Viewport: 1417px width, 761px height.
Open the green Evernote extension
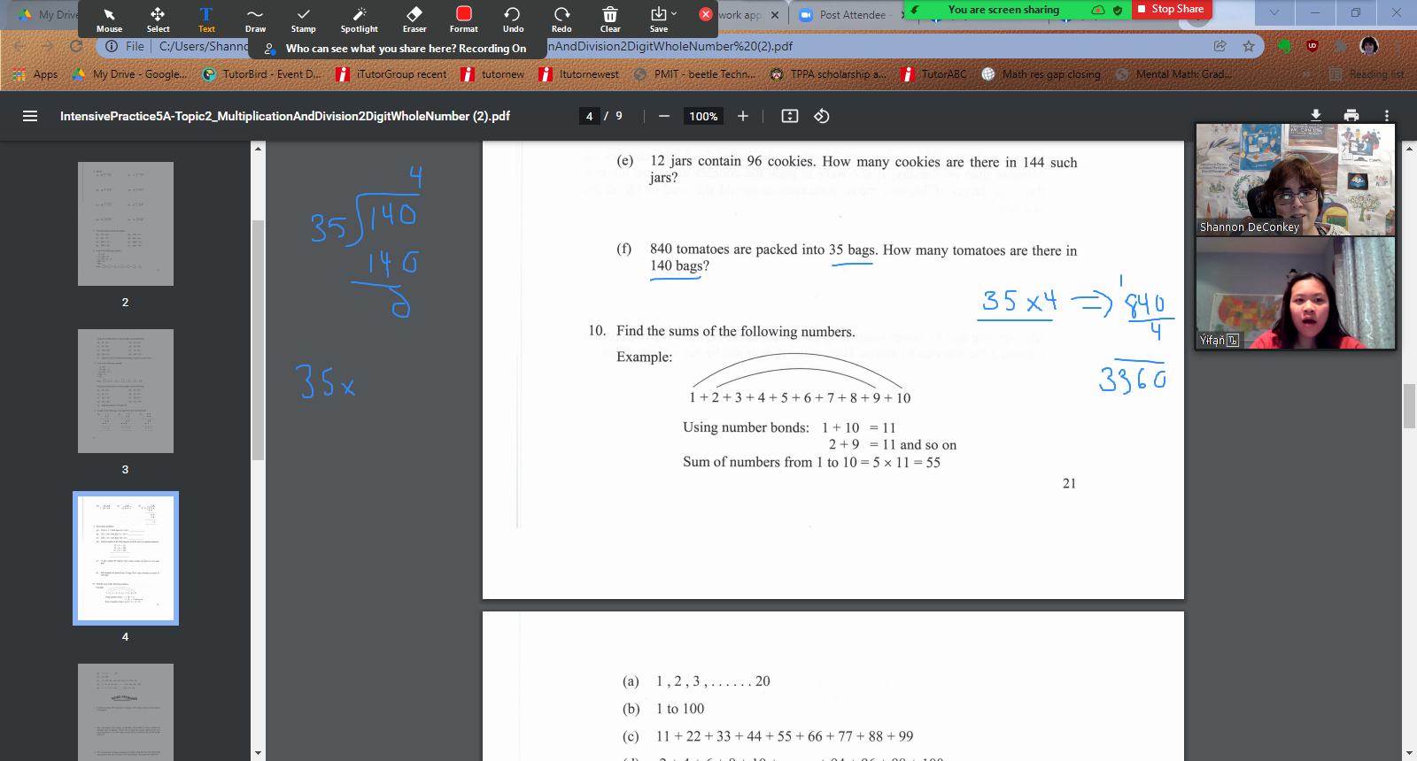(x=1284, y=46)
